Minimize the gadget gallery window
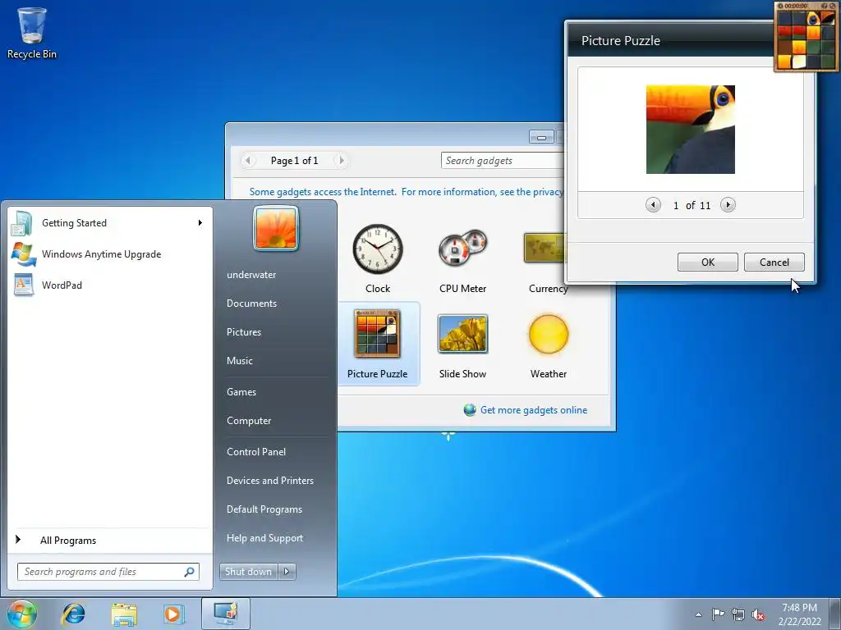The image size is (841, 630). (541, 137)
